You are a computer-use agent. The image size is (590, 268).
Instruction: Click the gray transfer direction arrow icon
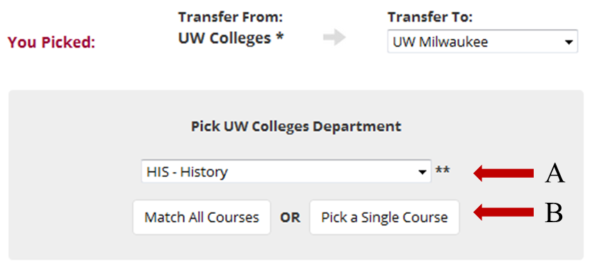[x=334, y=37]
